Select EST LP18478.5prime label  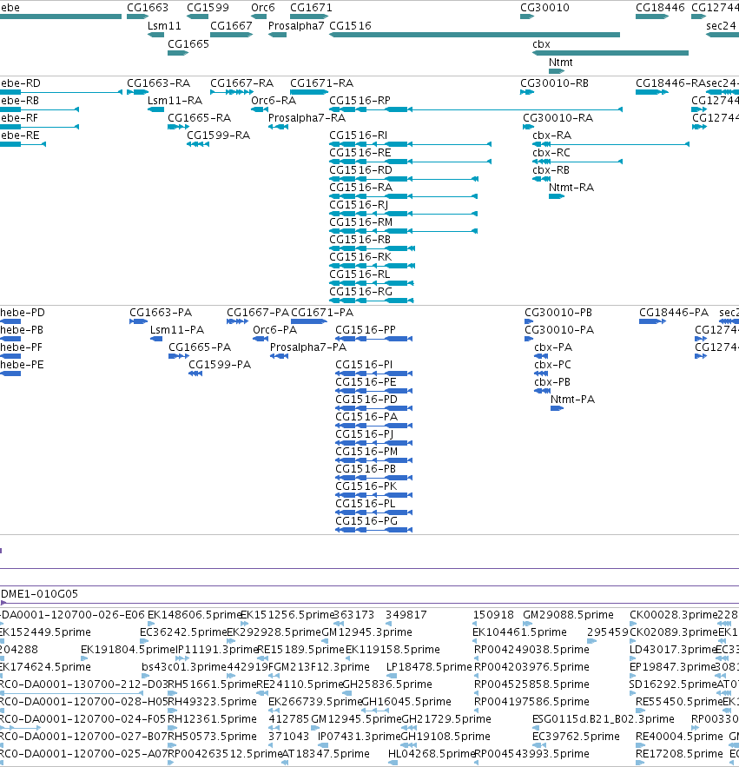click(x=429, y=667)
